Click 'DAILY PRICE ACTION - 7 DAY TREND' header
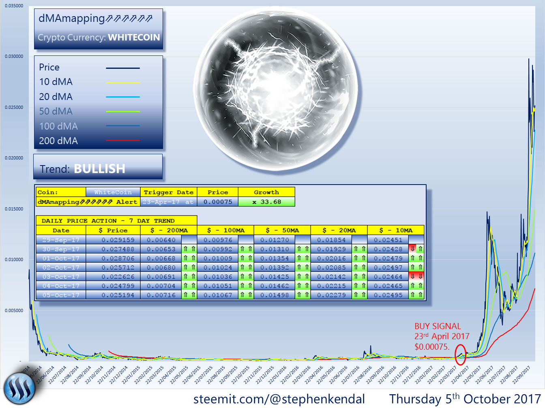Screen dimensions: 545x408 pos(117,221)
